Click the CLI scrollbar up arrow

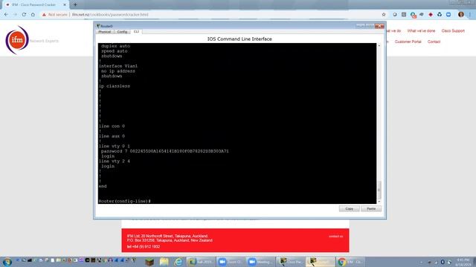pyautogui.click(x=379, y=45)
